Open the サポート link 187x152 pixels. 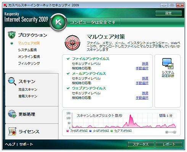point(26,144)
